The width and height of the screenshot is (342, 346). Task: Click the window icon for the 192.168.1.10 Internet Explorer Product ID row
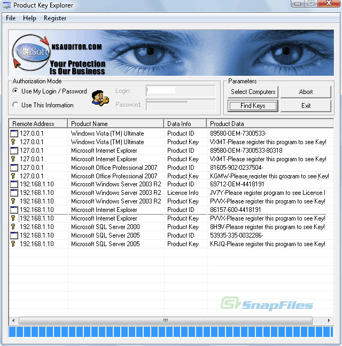[14, 210]
